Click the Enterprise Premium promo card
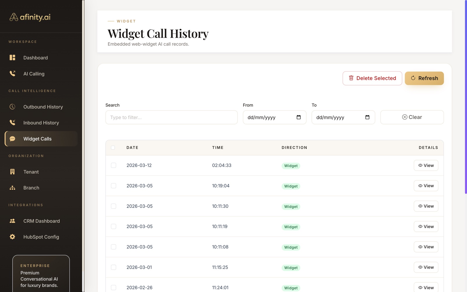This screenshot has height=292, width=467. [41, 274]
